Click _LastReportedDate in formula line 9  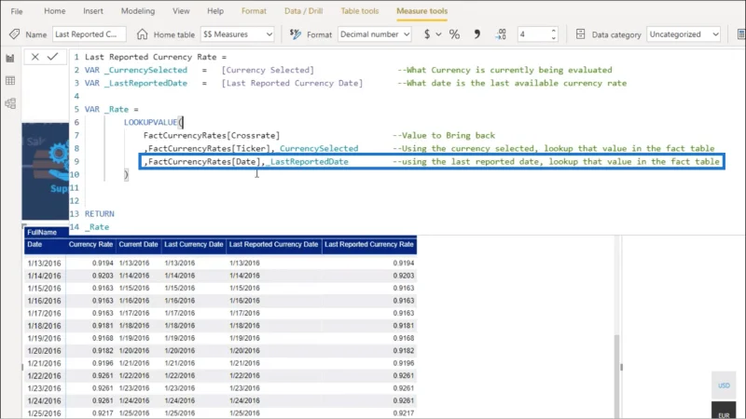pos(309,161)
